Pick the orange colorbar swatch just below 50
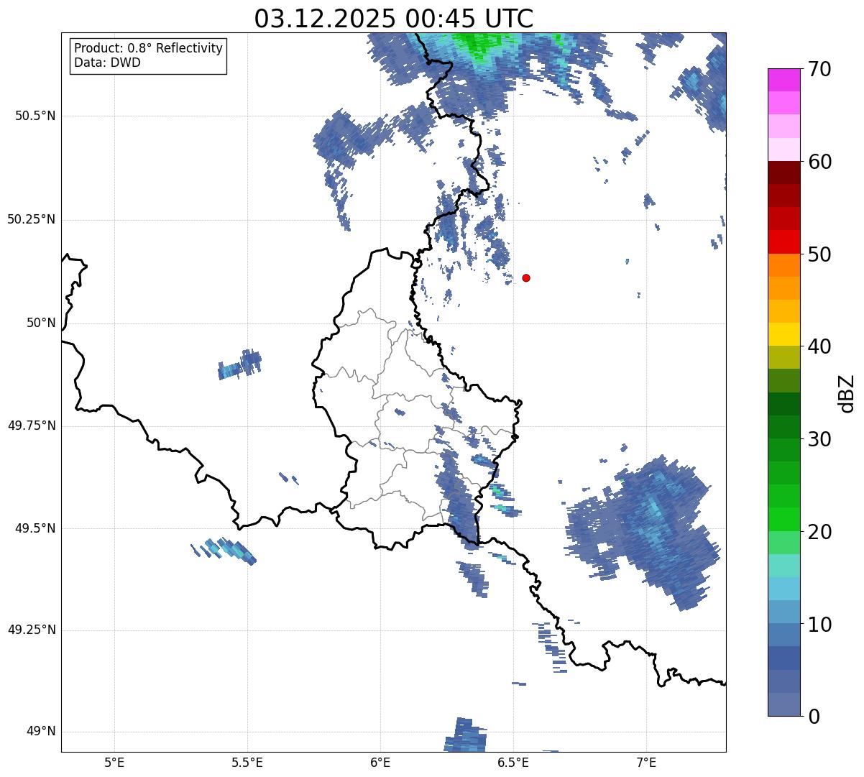The width and height of the screenshot is (864, 777). tap(783, 265)
